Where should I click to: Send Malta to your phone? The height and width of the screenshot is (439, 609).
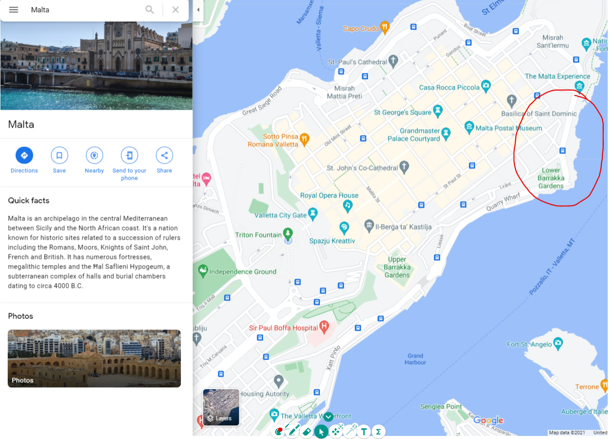tap(129, 164)
